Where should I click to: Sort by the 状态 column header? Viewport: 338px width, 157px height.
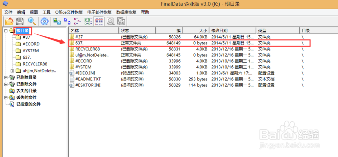pos(137,31)
